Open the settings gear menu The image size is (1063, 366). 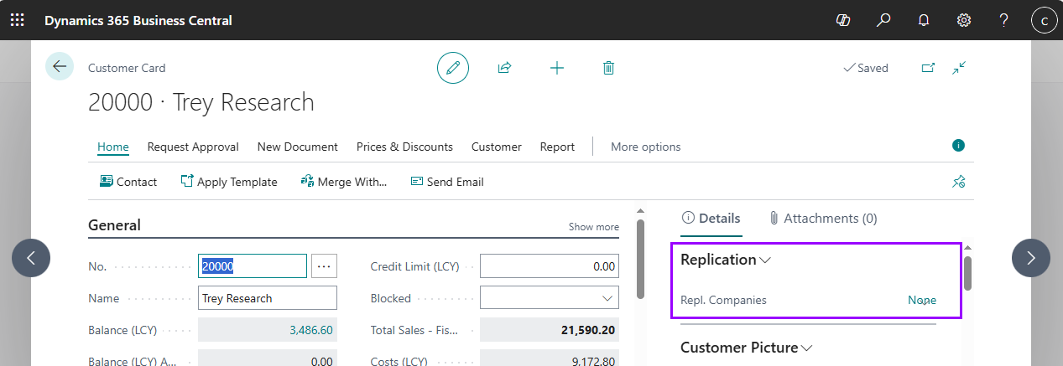pos(964,20)
